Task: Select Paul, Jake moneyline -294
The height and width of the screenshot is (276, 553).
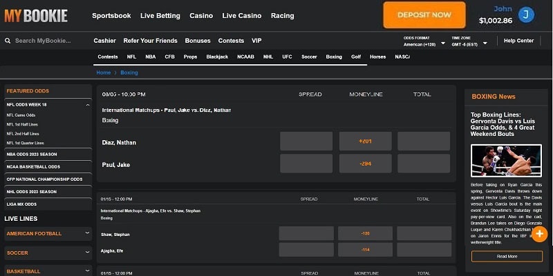Action: (x=366, y=164)
